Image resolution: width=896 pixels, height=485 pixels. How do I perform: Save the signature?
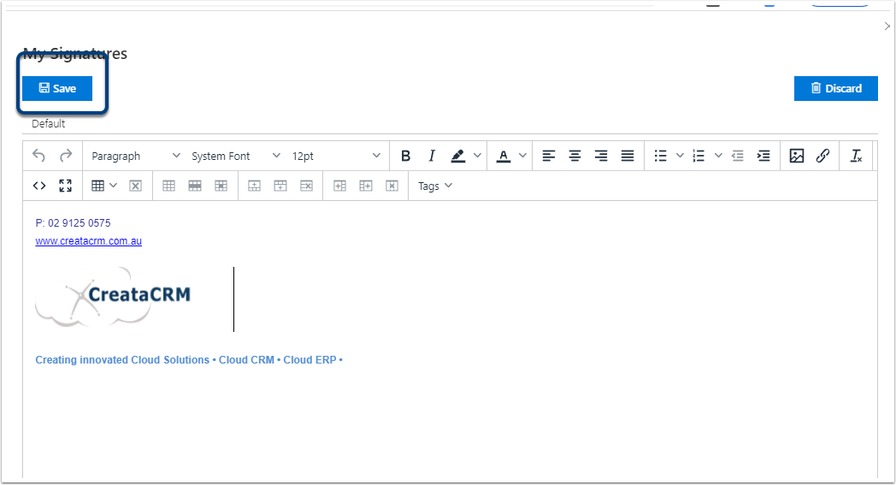pyautogui.click(x=57, y=88)
